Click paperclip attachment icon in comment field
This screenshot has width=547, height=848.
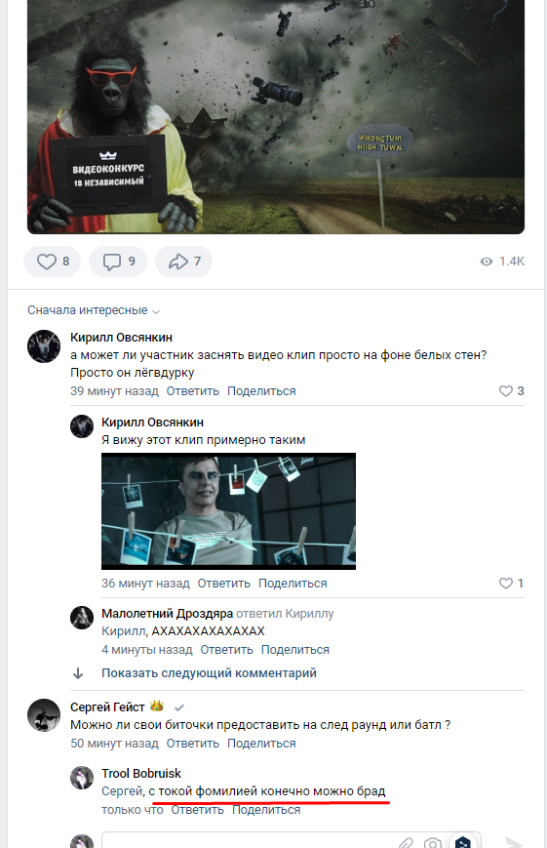pos(407,842)
